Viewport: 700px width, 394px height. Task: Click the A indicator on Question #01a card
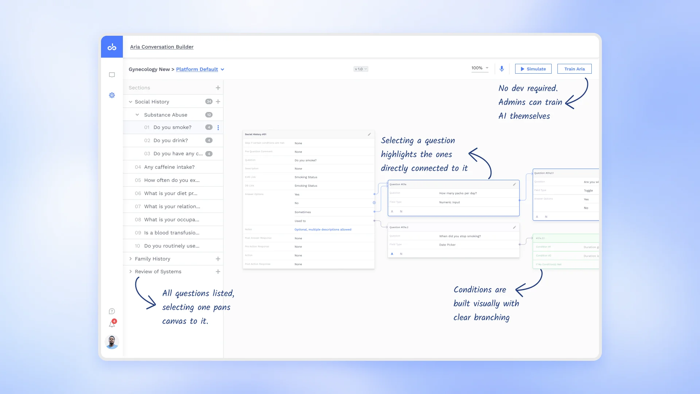392,211
